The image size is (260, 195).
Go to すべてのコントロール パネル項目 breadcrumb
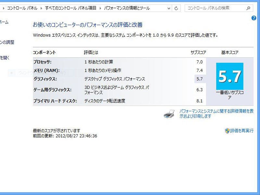[x=71, y=8]
